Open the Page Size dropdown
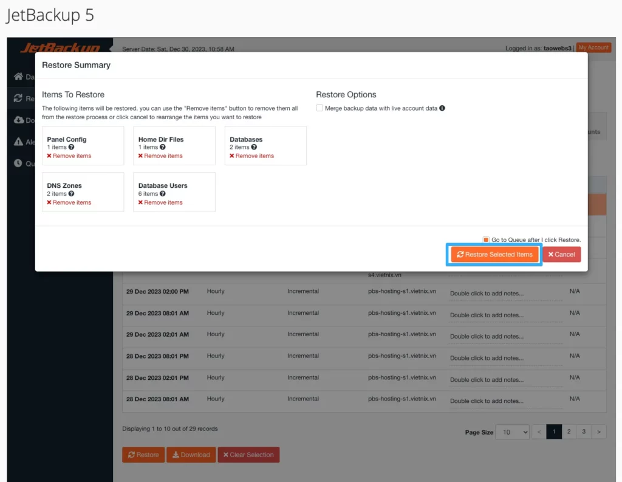Viewport: 622px width, 482px height. pyautogui.click(x=512, y=432)
